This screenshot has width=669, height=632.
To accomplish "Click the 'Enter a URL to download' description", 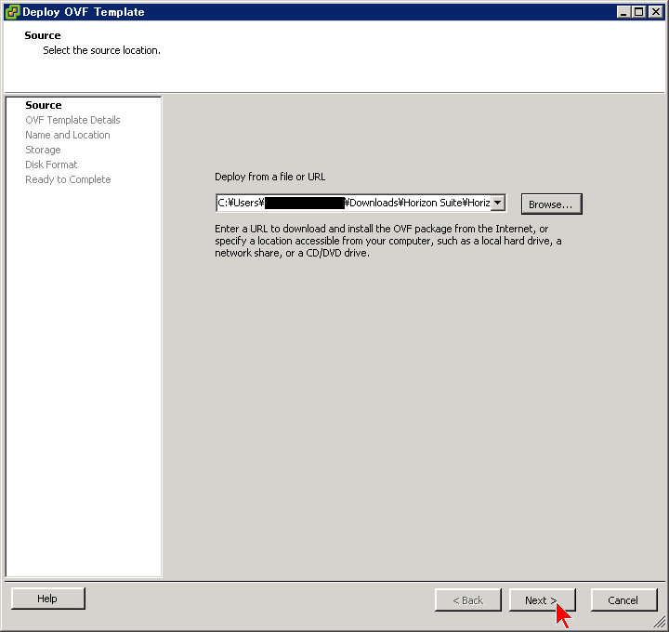I will tap(387, 241).
